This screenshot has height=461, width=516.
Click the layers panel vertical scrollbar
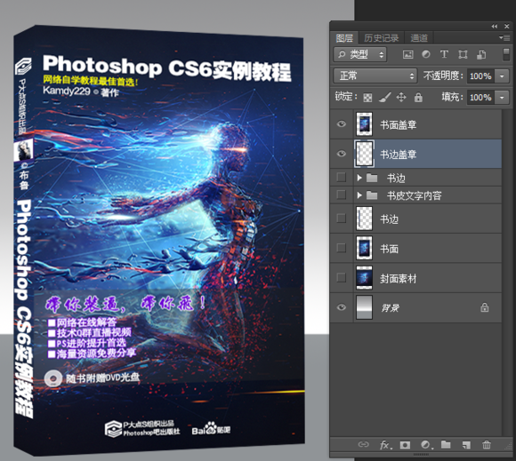(x=506, y=273)
